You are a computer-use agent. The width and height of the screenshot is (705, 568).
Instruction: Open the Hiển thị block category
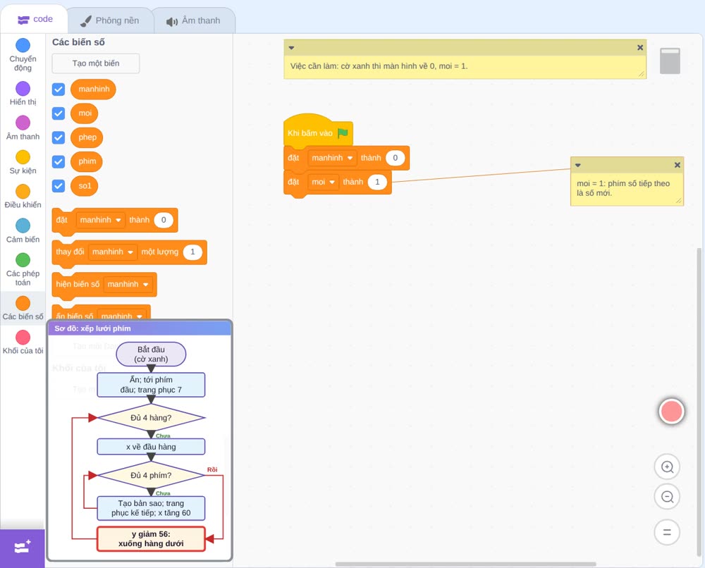click(23, 94)
